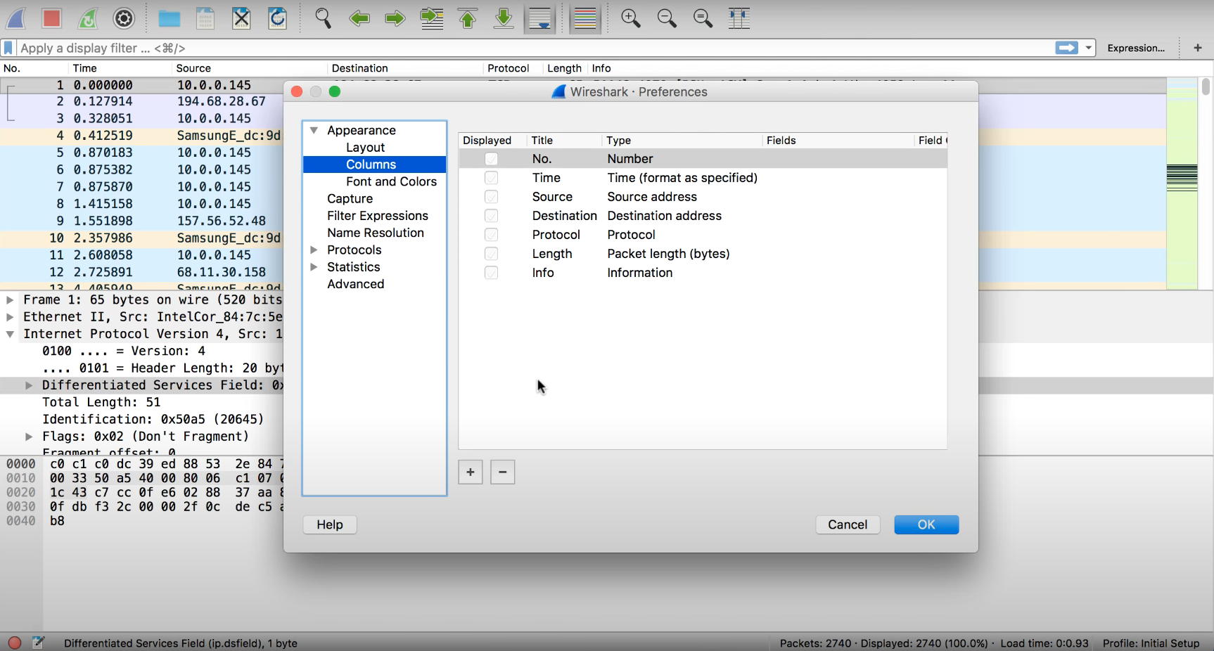Viewport: 1214px width, 651px height.
Task: Open capture file properties from status bar
Action: point(38,643)
